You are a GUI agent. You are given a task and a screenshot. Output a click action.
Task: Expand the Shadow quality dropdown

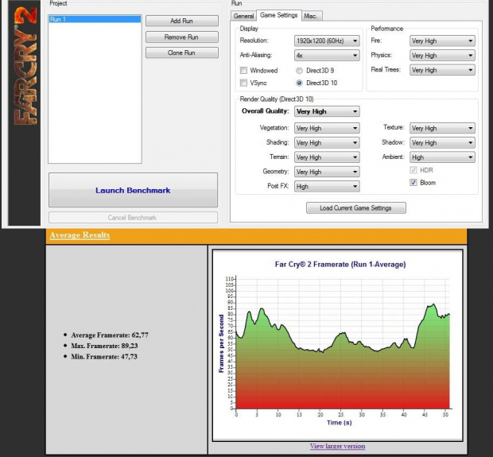442,143
